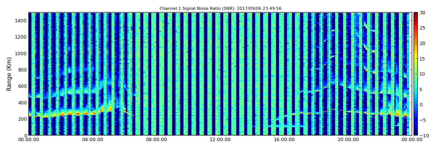
Task: Select the 'Range (Km)' y-axis label
Action: coord(9,74)
